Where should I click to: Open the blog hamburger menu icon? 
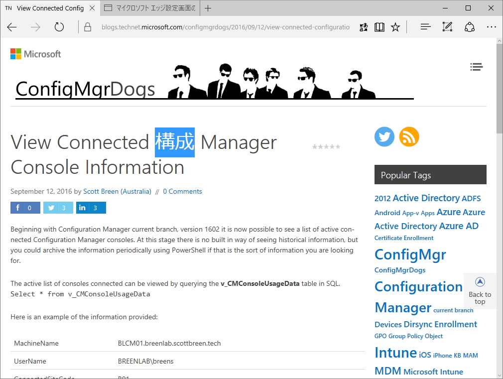point(477,67)
